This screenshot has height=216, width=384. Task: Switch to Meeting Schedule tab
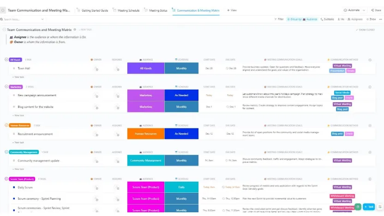126,10
